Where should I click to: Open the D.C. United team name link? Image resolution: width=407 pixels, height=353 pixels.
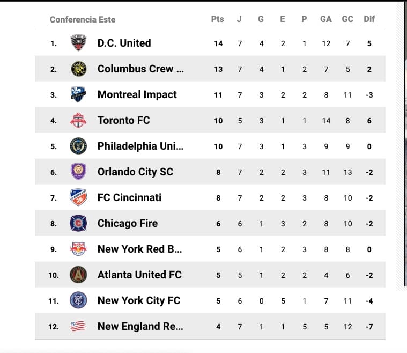(x=124, y=43)
